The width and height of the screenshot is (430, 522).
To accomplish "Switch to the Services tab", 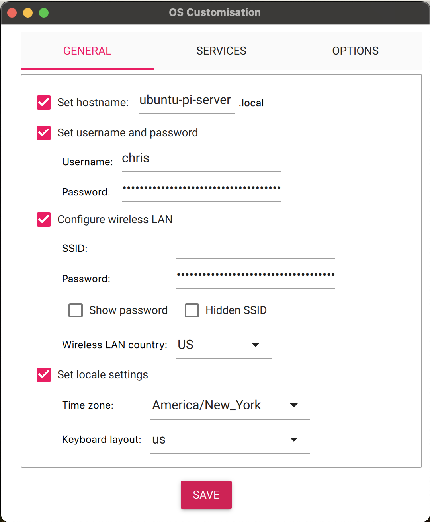I will pos(221,51).
